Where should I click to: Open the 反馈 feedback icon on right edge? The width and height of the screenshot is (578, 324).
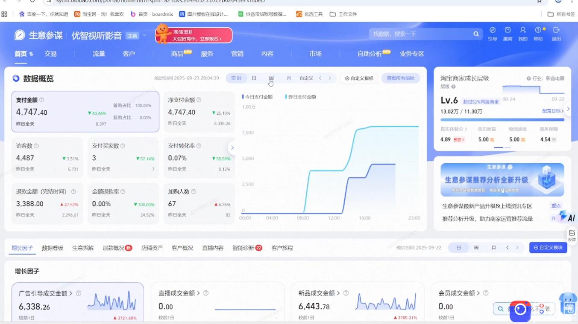tap(572, 235)
